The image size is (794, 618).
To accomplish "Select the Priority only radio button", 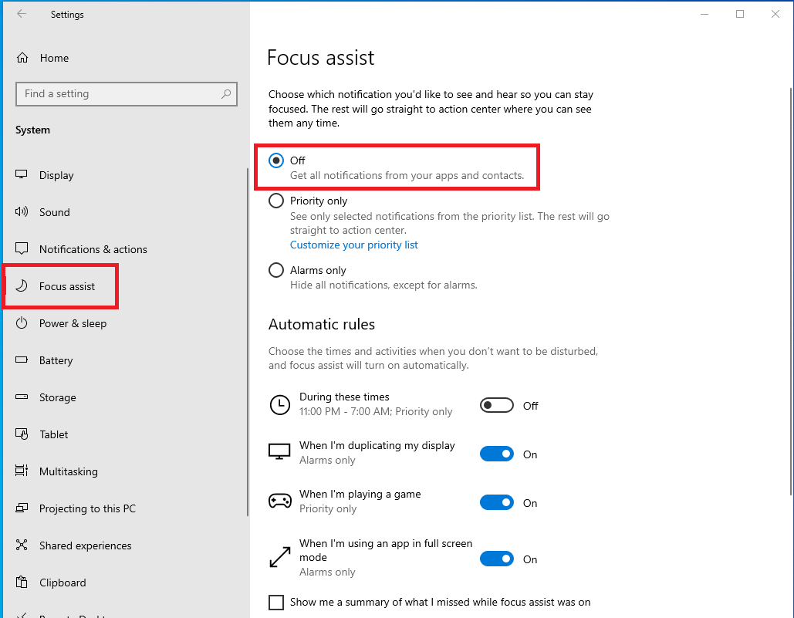I will click(x=276, y=201).
